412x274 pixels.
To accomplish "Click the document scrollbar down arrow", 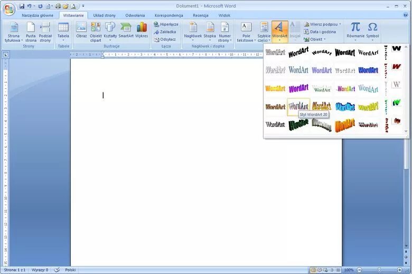I will [406, 246].
